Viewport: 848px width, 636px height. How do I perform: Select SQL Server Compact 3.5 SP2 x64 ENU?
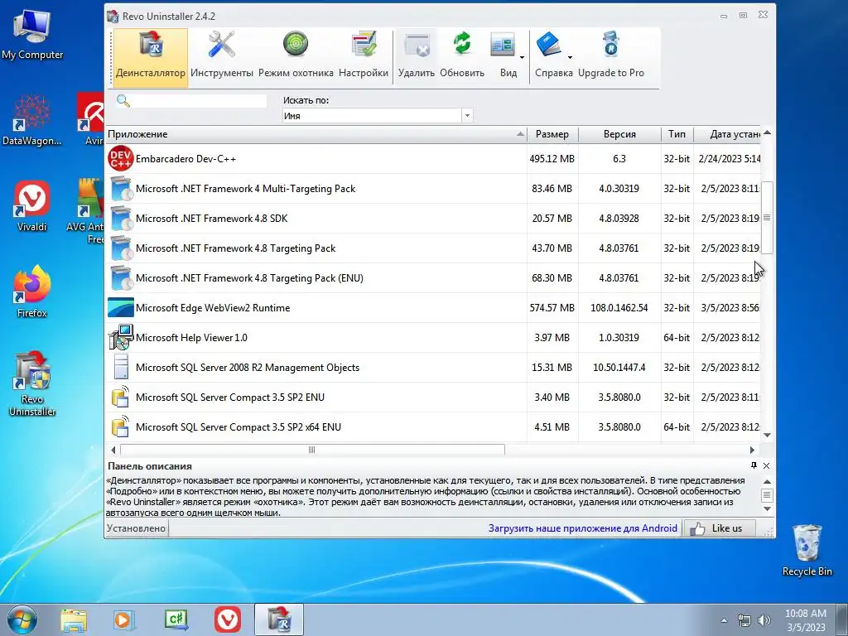point(238,427)
